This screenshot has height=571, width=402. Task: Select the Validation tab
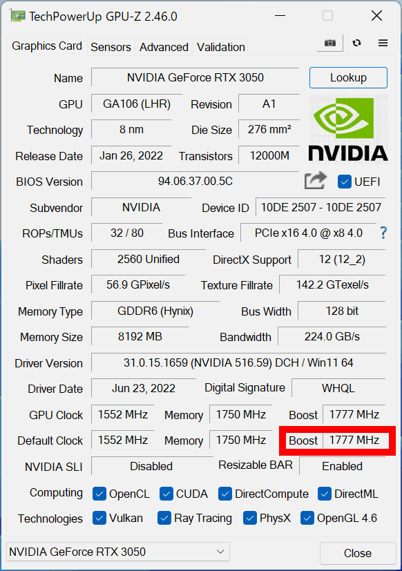tap(220, 47)
